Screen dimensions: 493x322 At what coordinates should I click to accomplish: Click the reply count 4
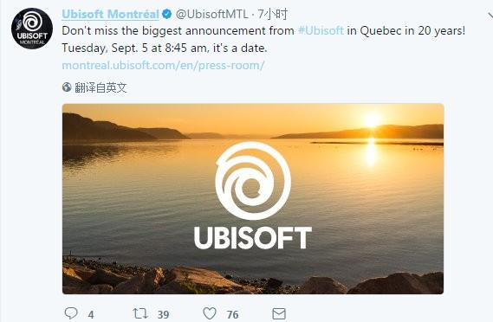coord(91,314)
